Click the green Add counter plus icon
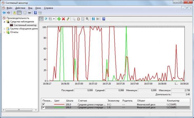 point(59,19)
